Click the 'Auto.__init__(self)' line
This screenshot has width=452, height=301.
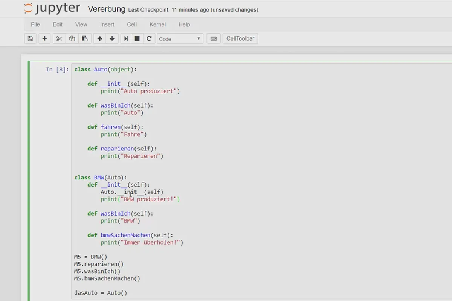pyautogui.click(x=132, y=192)
